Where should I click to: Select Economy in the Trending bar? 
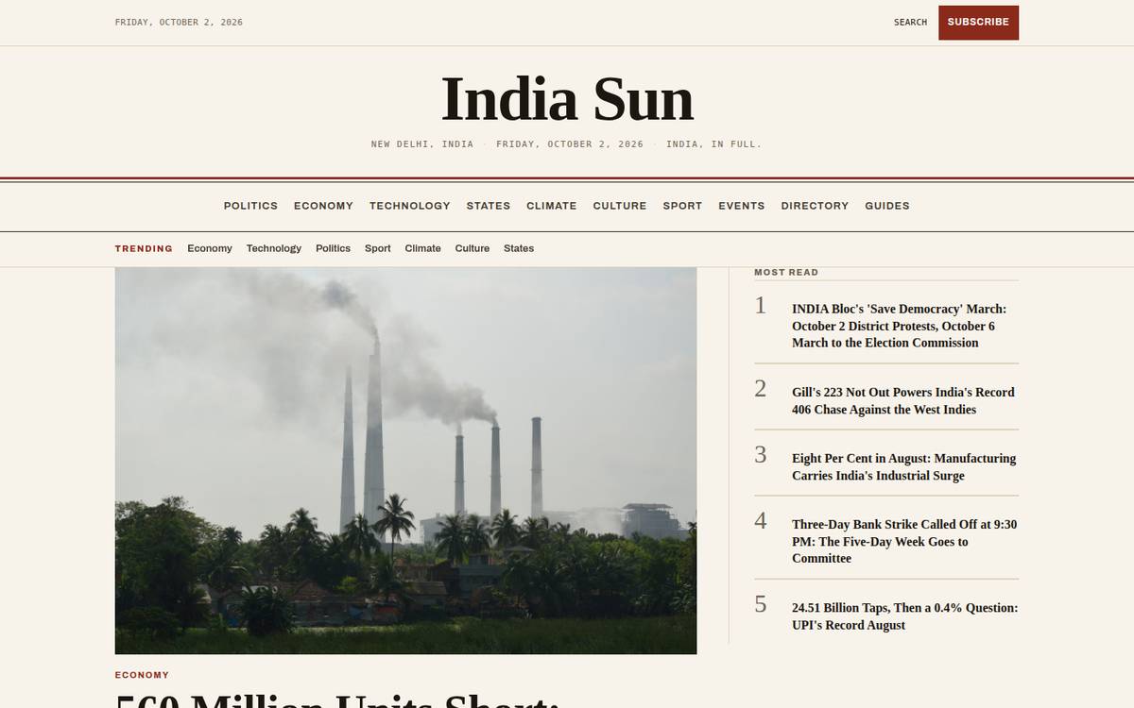pyautogui.click(x=210, y=248)
